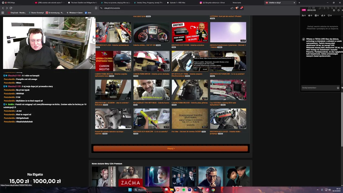The height and width of the screenshot is (193, 343).
Task: Open the OnyCrack bookmark
Action: [x=17, y=13]
